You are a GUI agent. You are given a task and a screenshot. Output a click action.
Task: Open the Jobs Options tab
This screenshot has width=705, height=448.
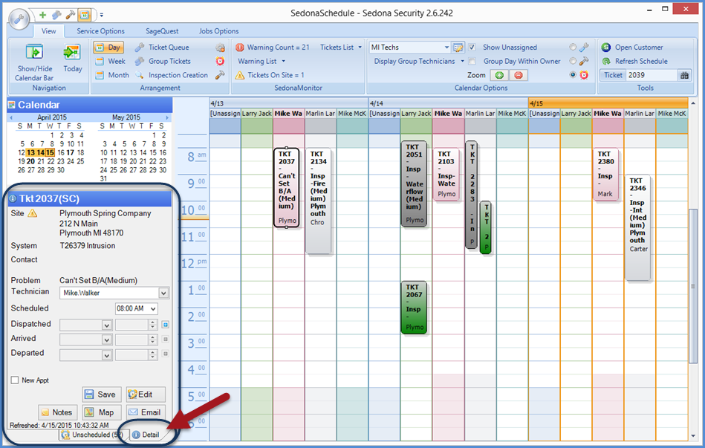[x=219, y=31]
